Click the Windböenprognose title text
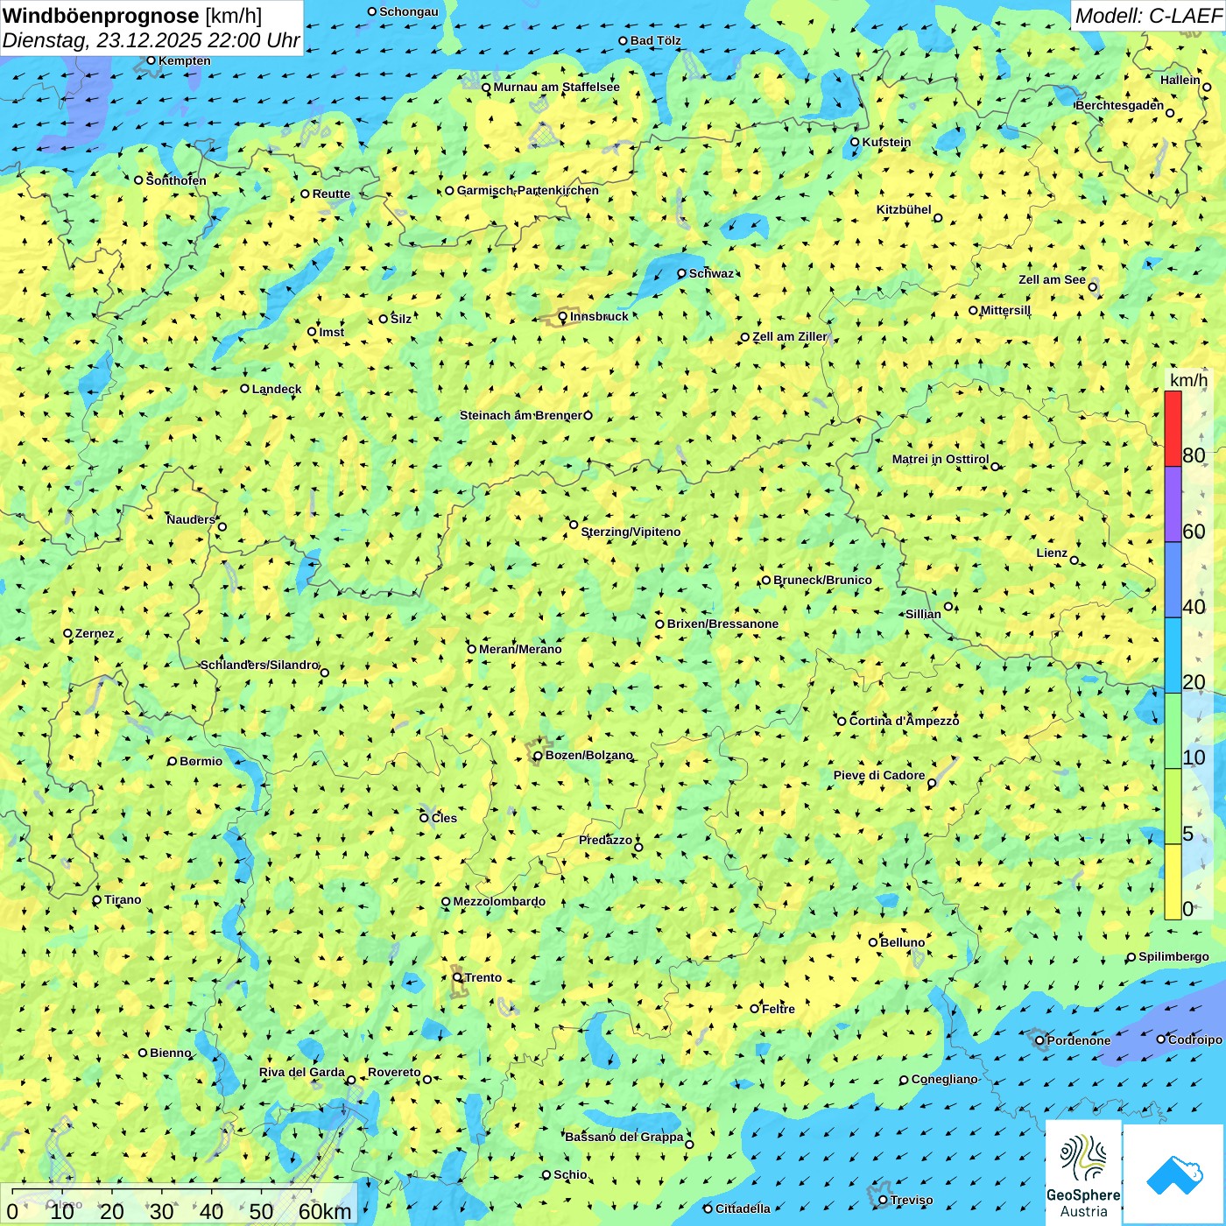Image resolution: width=1226 pixels, height=1226 pixels. (101, 16)
